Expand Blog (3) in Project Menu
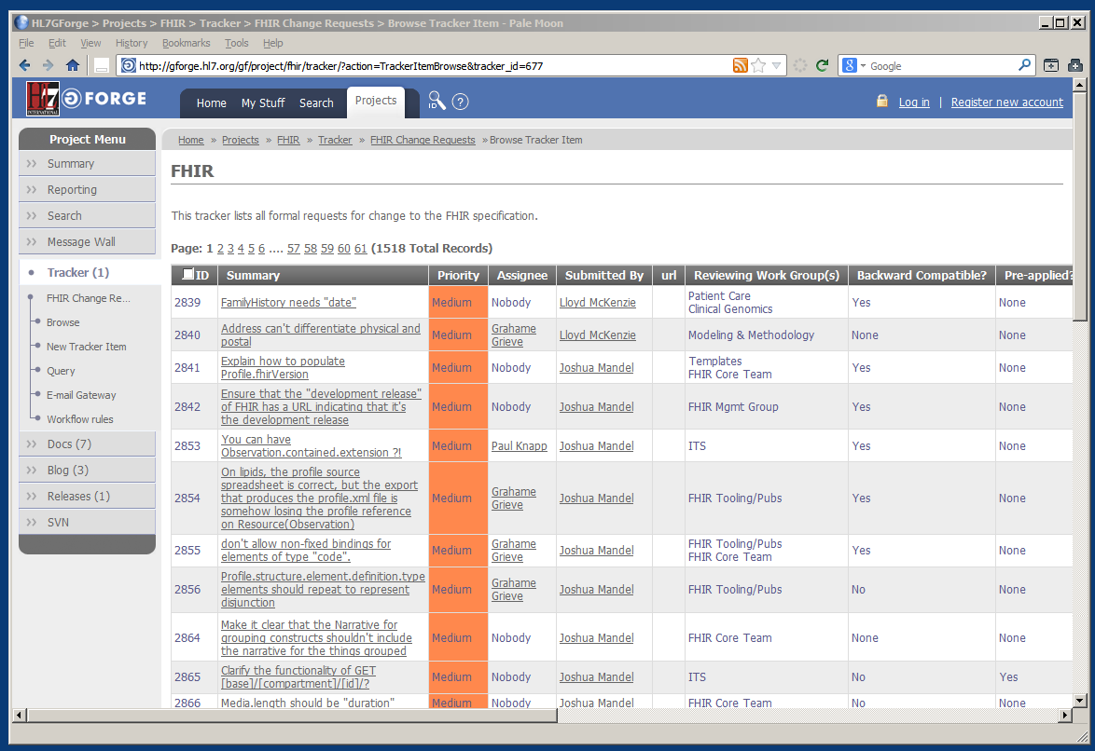This screenshot has height=751, width=1095. coord(88,470)
